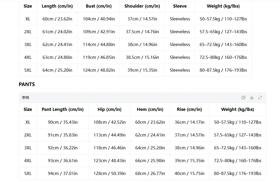Click the 93cm / 36.61in pant length
Viewport: 280px width, 182px height.
[62, 161]
